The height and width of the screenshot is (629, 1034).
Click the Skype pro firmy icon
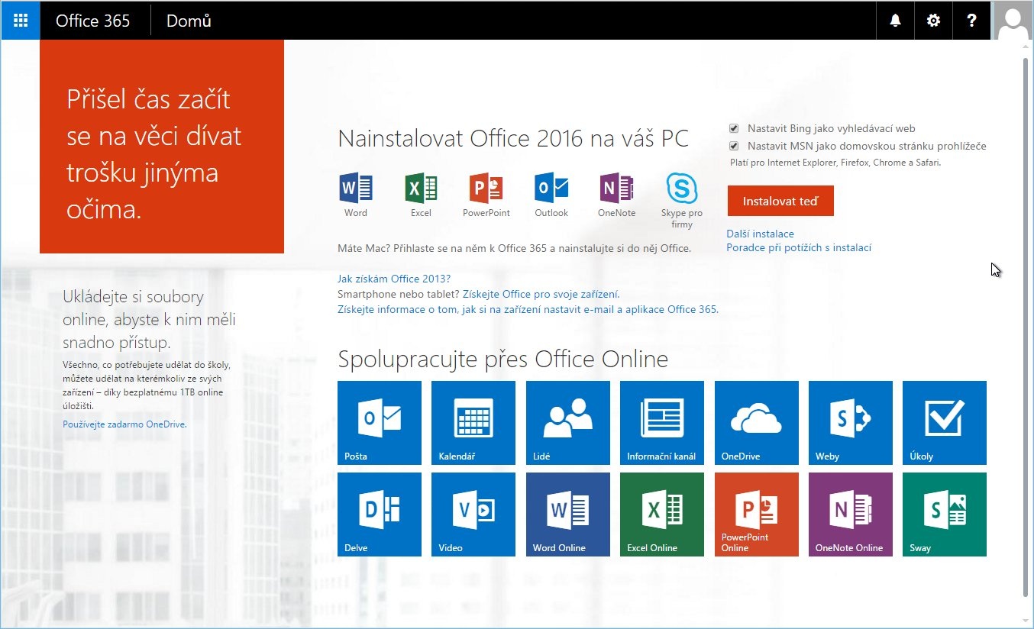[682, 188]
